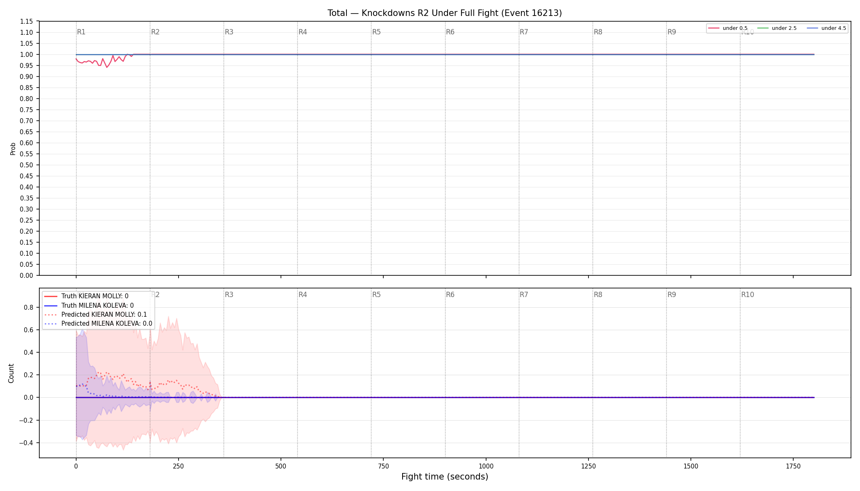Click the 0.2 tick on Count axis
The width and height of the screenshot is (860, 491).
[x=29, y=375]
